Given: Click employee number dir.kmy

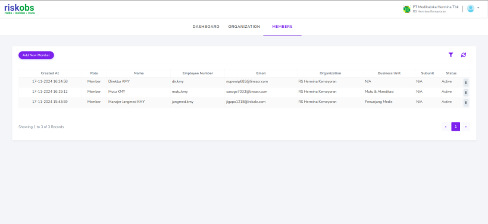Looking at the screenshot, I should [x=178, y=81].
